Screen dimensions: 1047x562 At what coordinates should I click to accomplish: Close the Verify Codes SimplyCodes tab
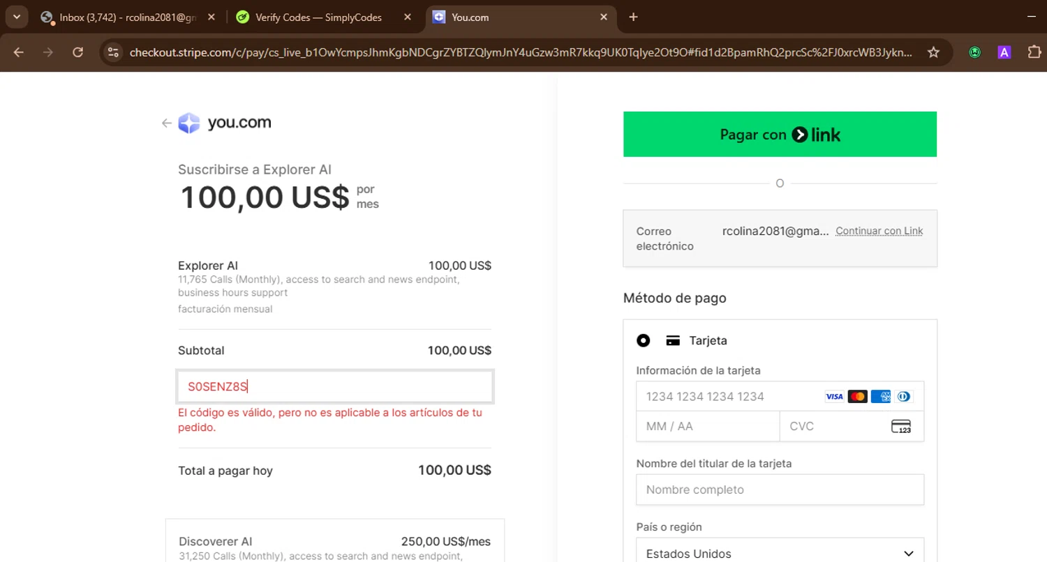[x=408, y=17]
